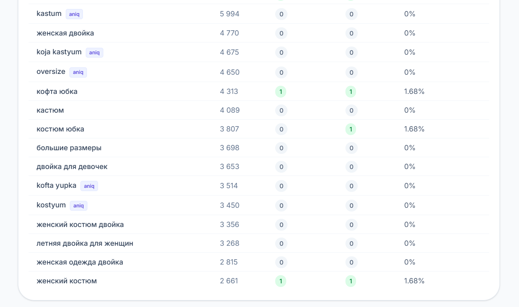Select the двойка для девочек keyword

click(x=72, y=167)
